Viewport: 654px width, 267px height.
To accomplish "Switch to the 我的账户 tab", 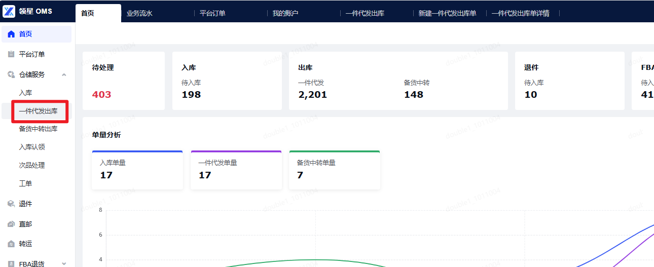I will [285, 13].
